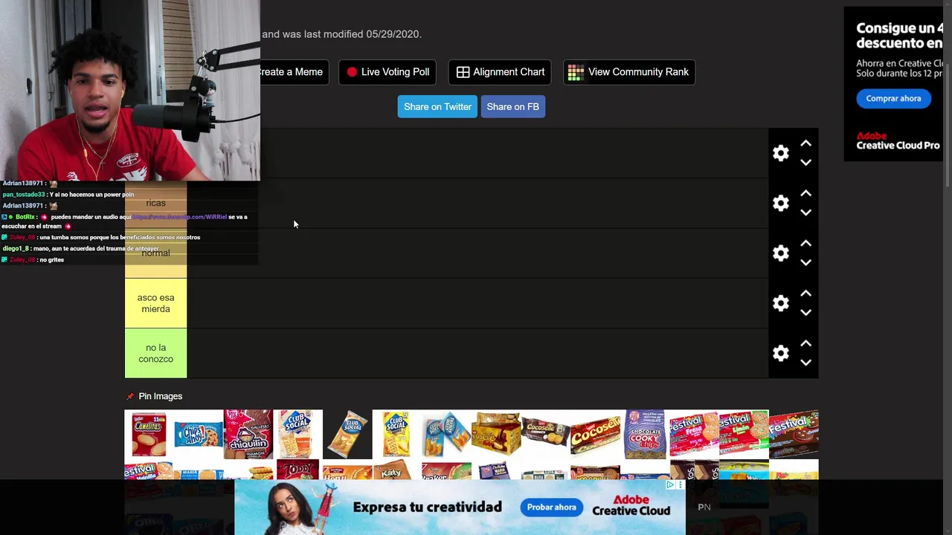This screenshot has width=952, height=535.
Task: Pick the Toddy cookie image
Action: point(297,470)
